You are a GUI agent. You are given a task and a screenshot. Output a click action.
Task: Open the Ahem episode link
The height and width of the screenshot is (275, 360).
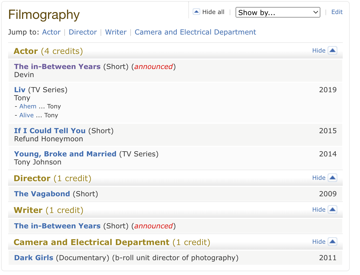coord(28,106)
